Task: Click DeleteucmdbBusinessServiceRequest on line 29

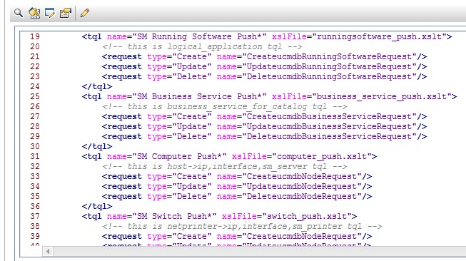Action: click(x=329, y=136)
